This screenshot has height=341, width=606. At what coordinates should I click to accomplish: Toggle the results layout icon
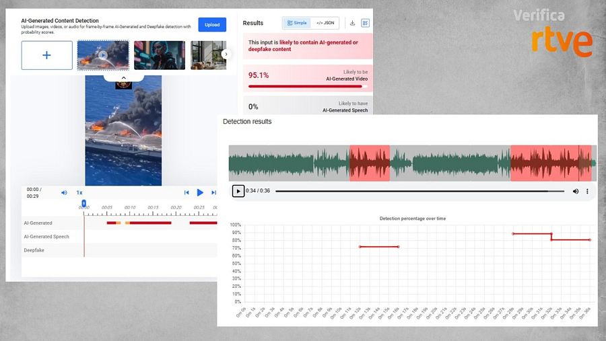coord(365,23)
